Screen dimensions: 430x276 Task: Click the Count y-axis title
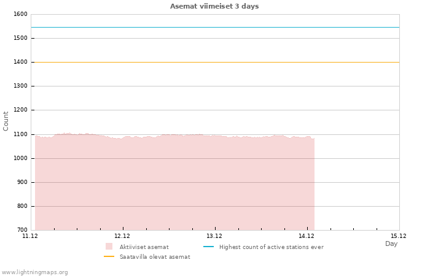(x=6, y=121)
